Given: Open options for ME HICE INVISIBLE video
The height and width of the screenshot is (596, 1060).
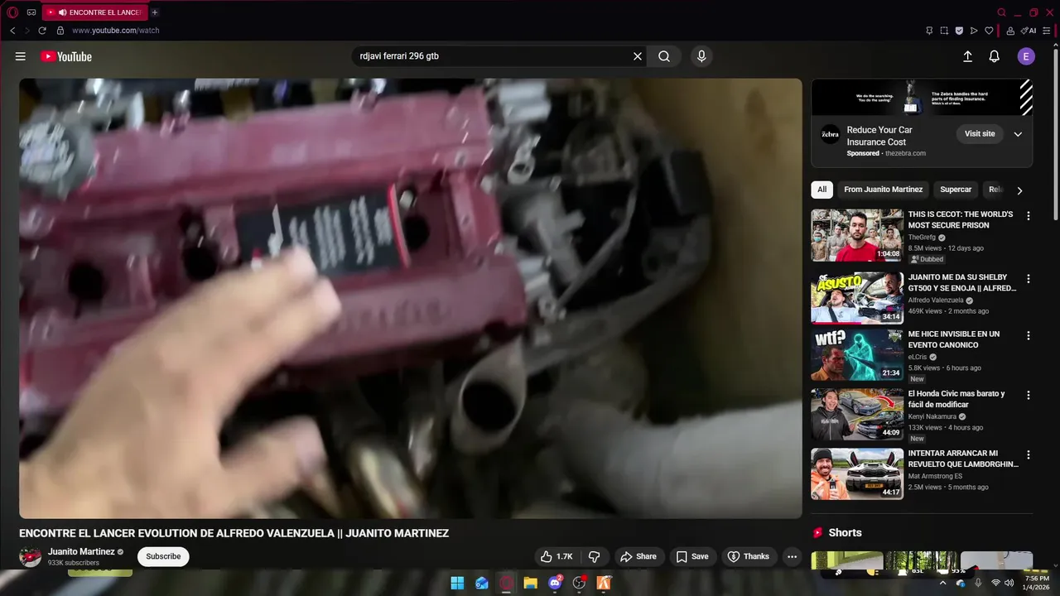Looking at the screenshot, I should pos(1029,336).
